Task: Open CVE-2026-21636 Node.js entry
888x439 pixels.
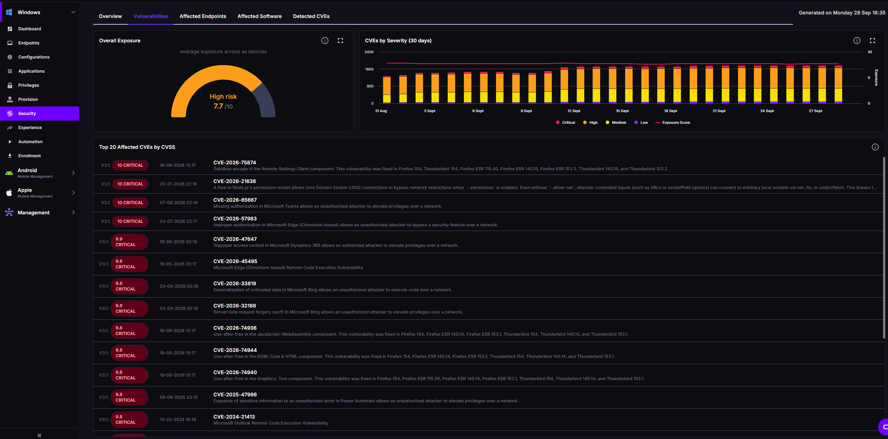Action: tap(488, 184)
